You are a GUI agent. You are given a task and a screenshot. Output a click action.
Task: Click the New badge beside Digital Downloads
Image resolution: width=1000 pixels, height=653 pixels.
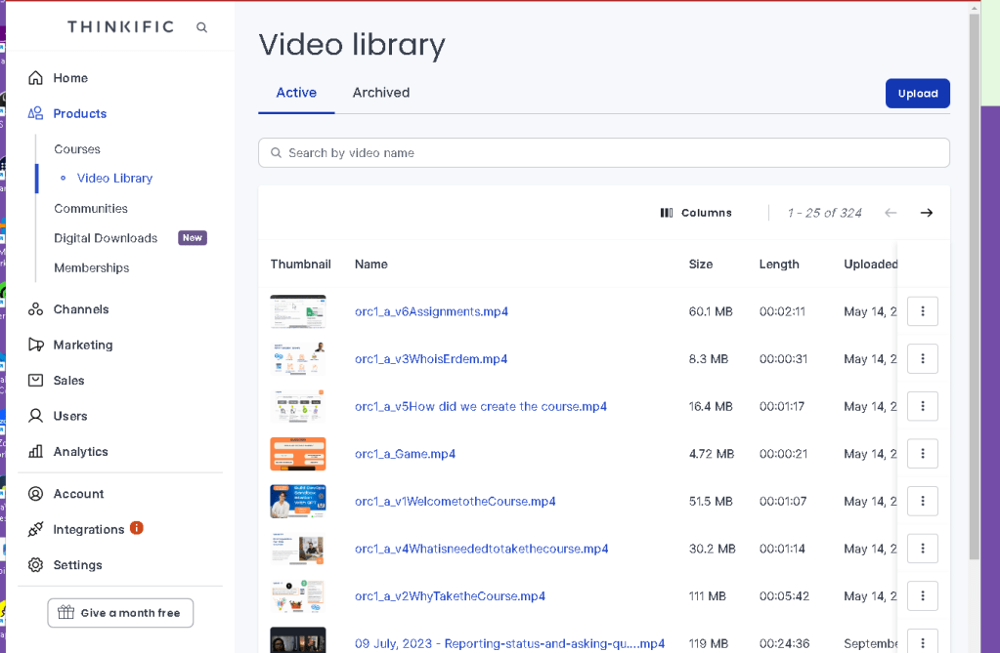click(x=192, y=237)
